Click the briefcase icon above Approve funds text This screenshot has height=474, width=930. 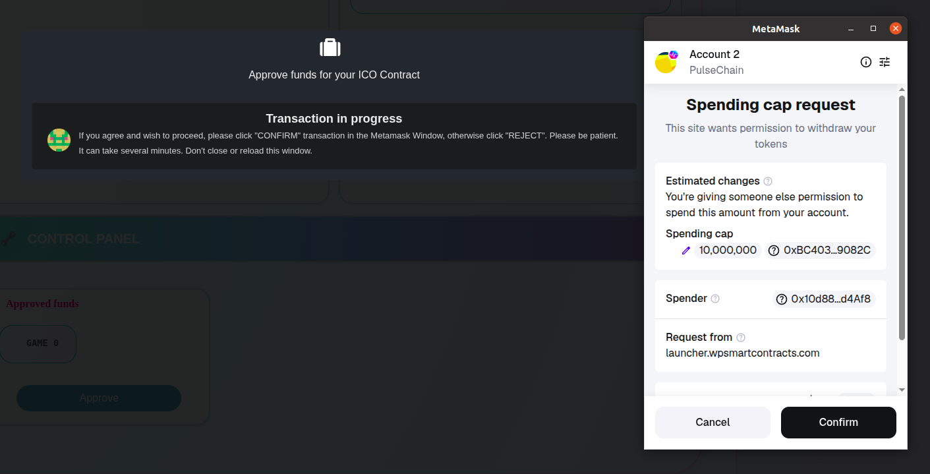[330, 47]
